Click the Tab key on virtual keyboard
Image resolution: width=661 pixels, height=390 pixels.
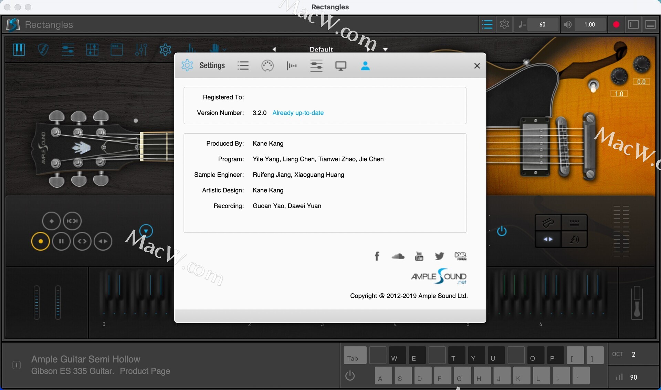click(x=355, y=355)
